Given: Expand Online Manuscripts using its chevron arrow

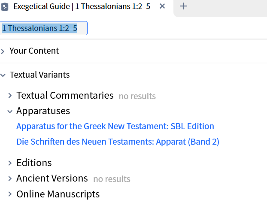Looking at the screenshot, I should (10, 194).
